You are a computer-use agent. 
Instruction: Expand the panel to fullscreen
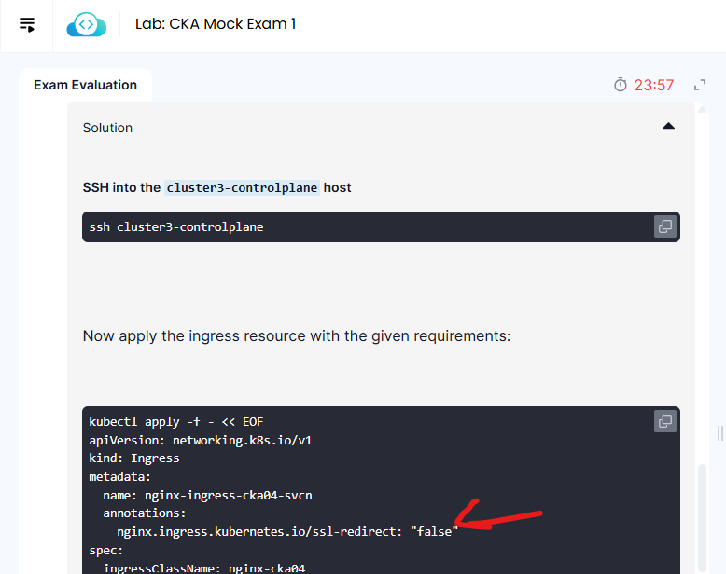coord(700,85)
